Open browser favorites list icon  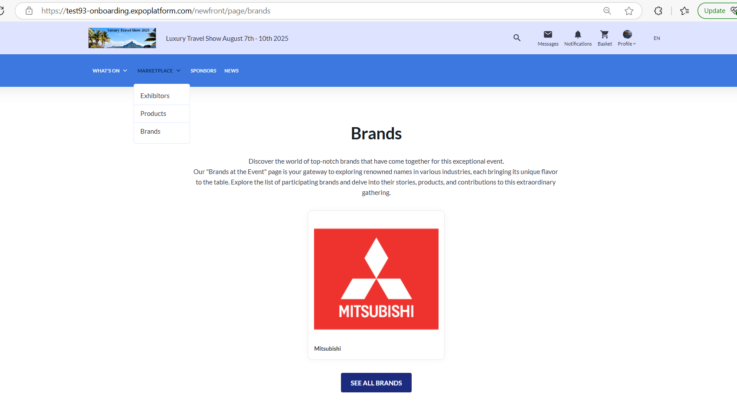click(x=685, y=11)
